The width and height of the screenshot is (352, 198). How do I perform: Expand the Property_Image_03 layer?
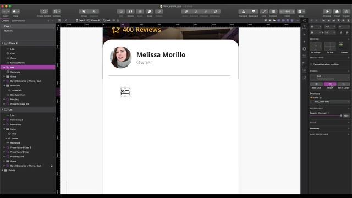[x=4, y=104]
